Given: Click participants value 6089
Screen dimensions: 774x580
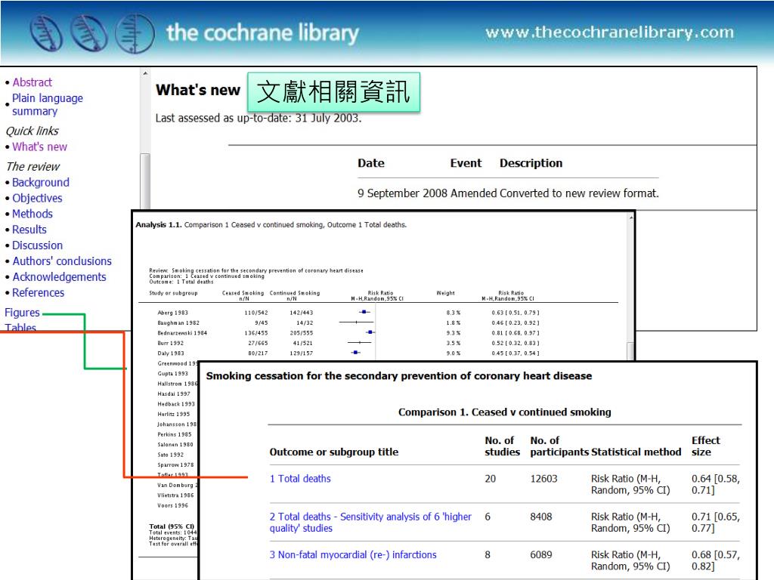Looking at the screenshot, I should (x=541, y=555).
